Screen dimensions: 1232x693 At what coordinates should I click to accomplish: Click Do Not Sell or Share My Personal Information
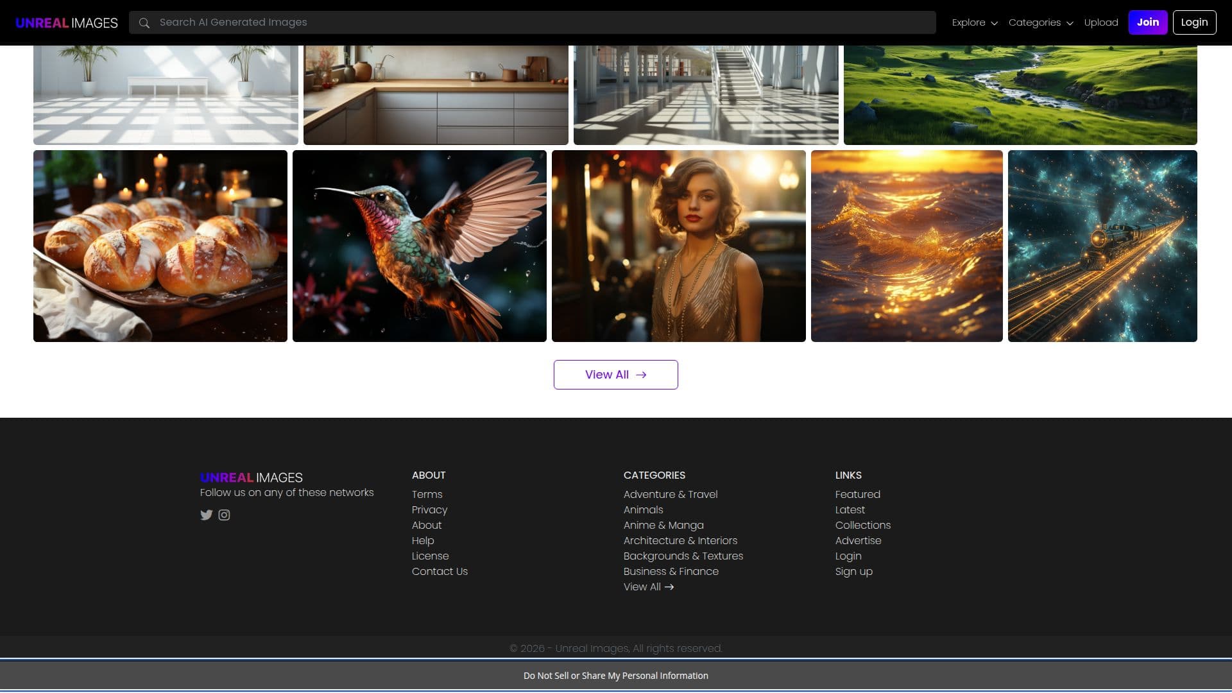pos(616,676)
